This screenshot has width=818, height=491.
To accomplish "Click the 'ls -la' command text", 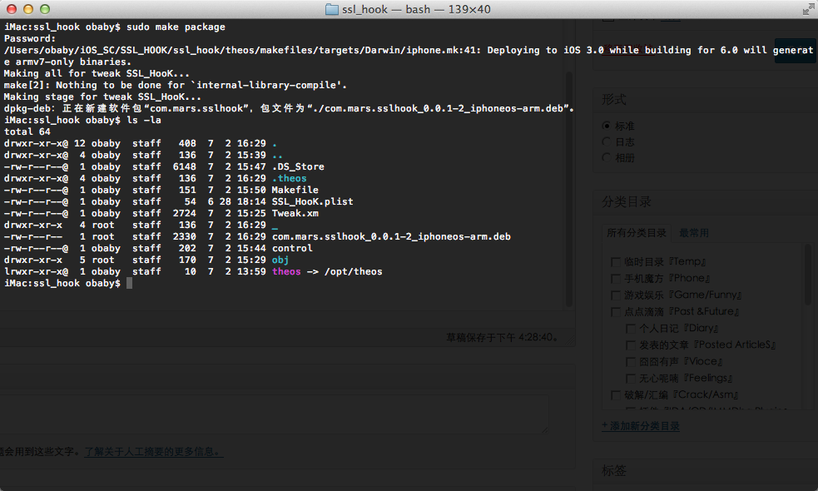I will [144, 120].
